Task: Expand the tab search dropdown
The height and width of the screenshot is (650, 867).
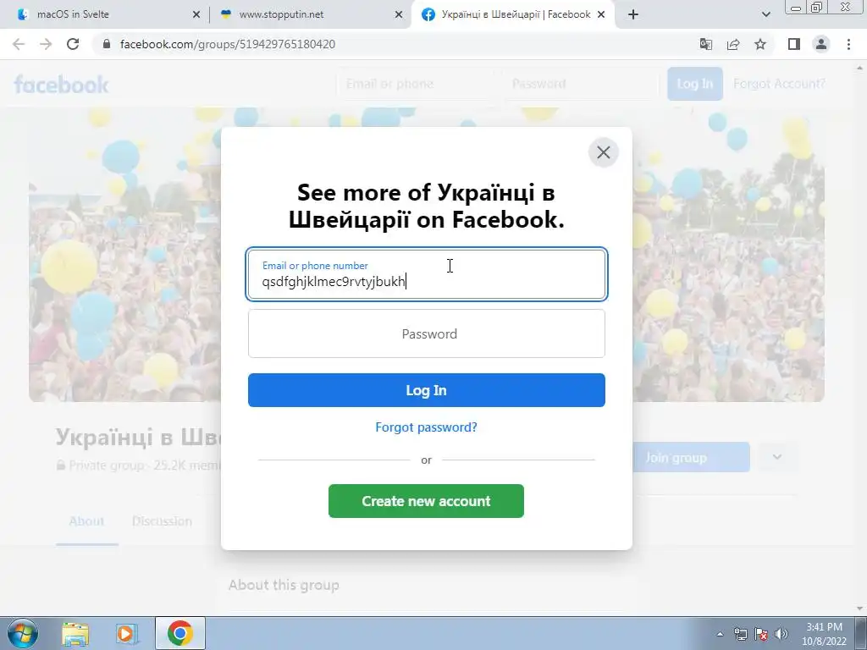Action: 765,15
